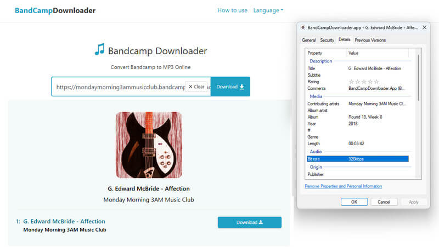
Task: Open Remove Properties and Personal Information link
Action: tap(344, 186)
